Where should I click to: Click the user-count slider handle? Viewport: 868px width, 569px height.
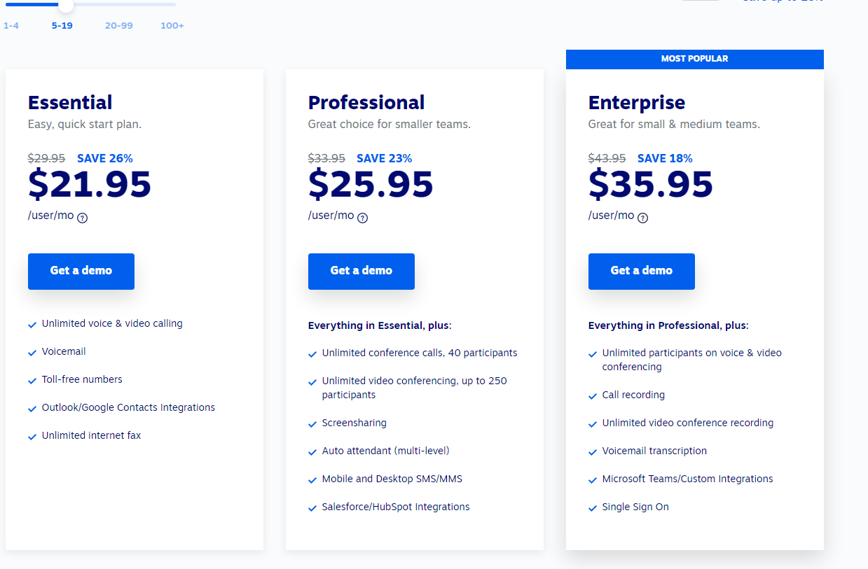[66, 5]
